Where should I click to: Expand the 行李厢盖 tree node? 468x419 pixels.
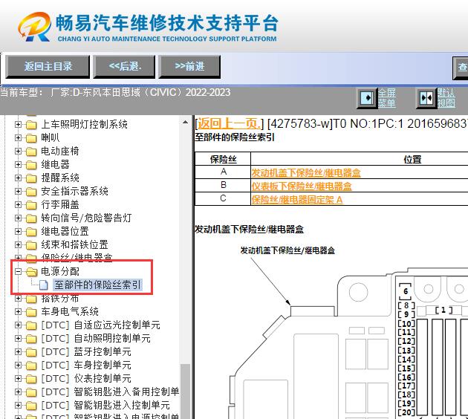tap(19, 205)
